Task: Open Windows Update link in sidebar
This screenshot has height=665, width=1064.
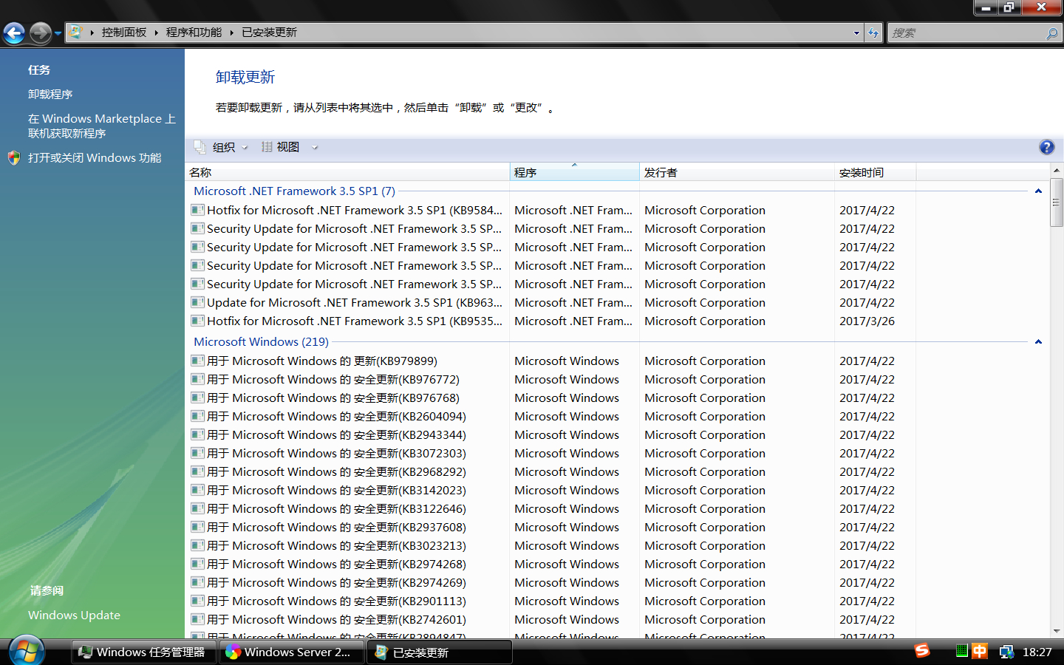Action: coord(74,615)
